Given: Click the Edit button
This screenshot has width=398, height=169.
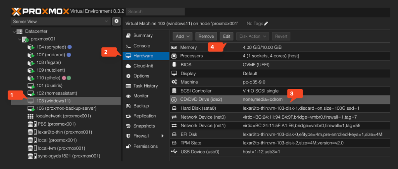Looking at the screenshot, I should [227, 36].
